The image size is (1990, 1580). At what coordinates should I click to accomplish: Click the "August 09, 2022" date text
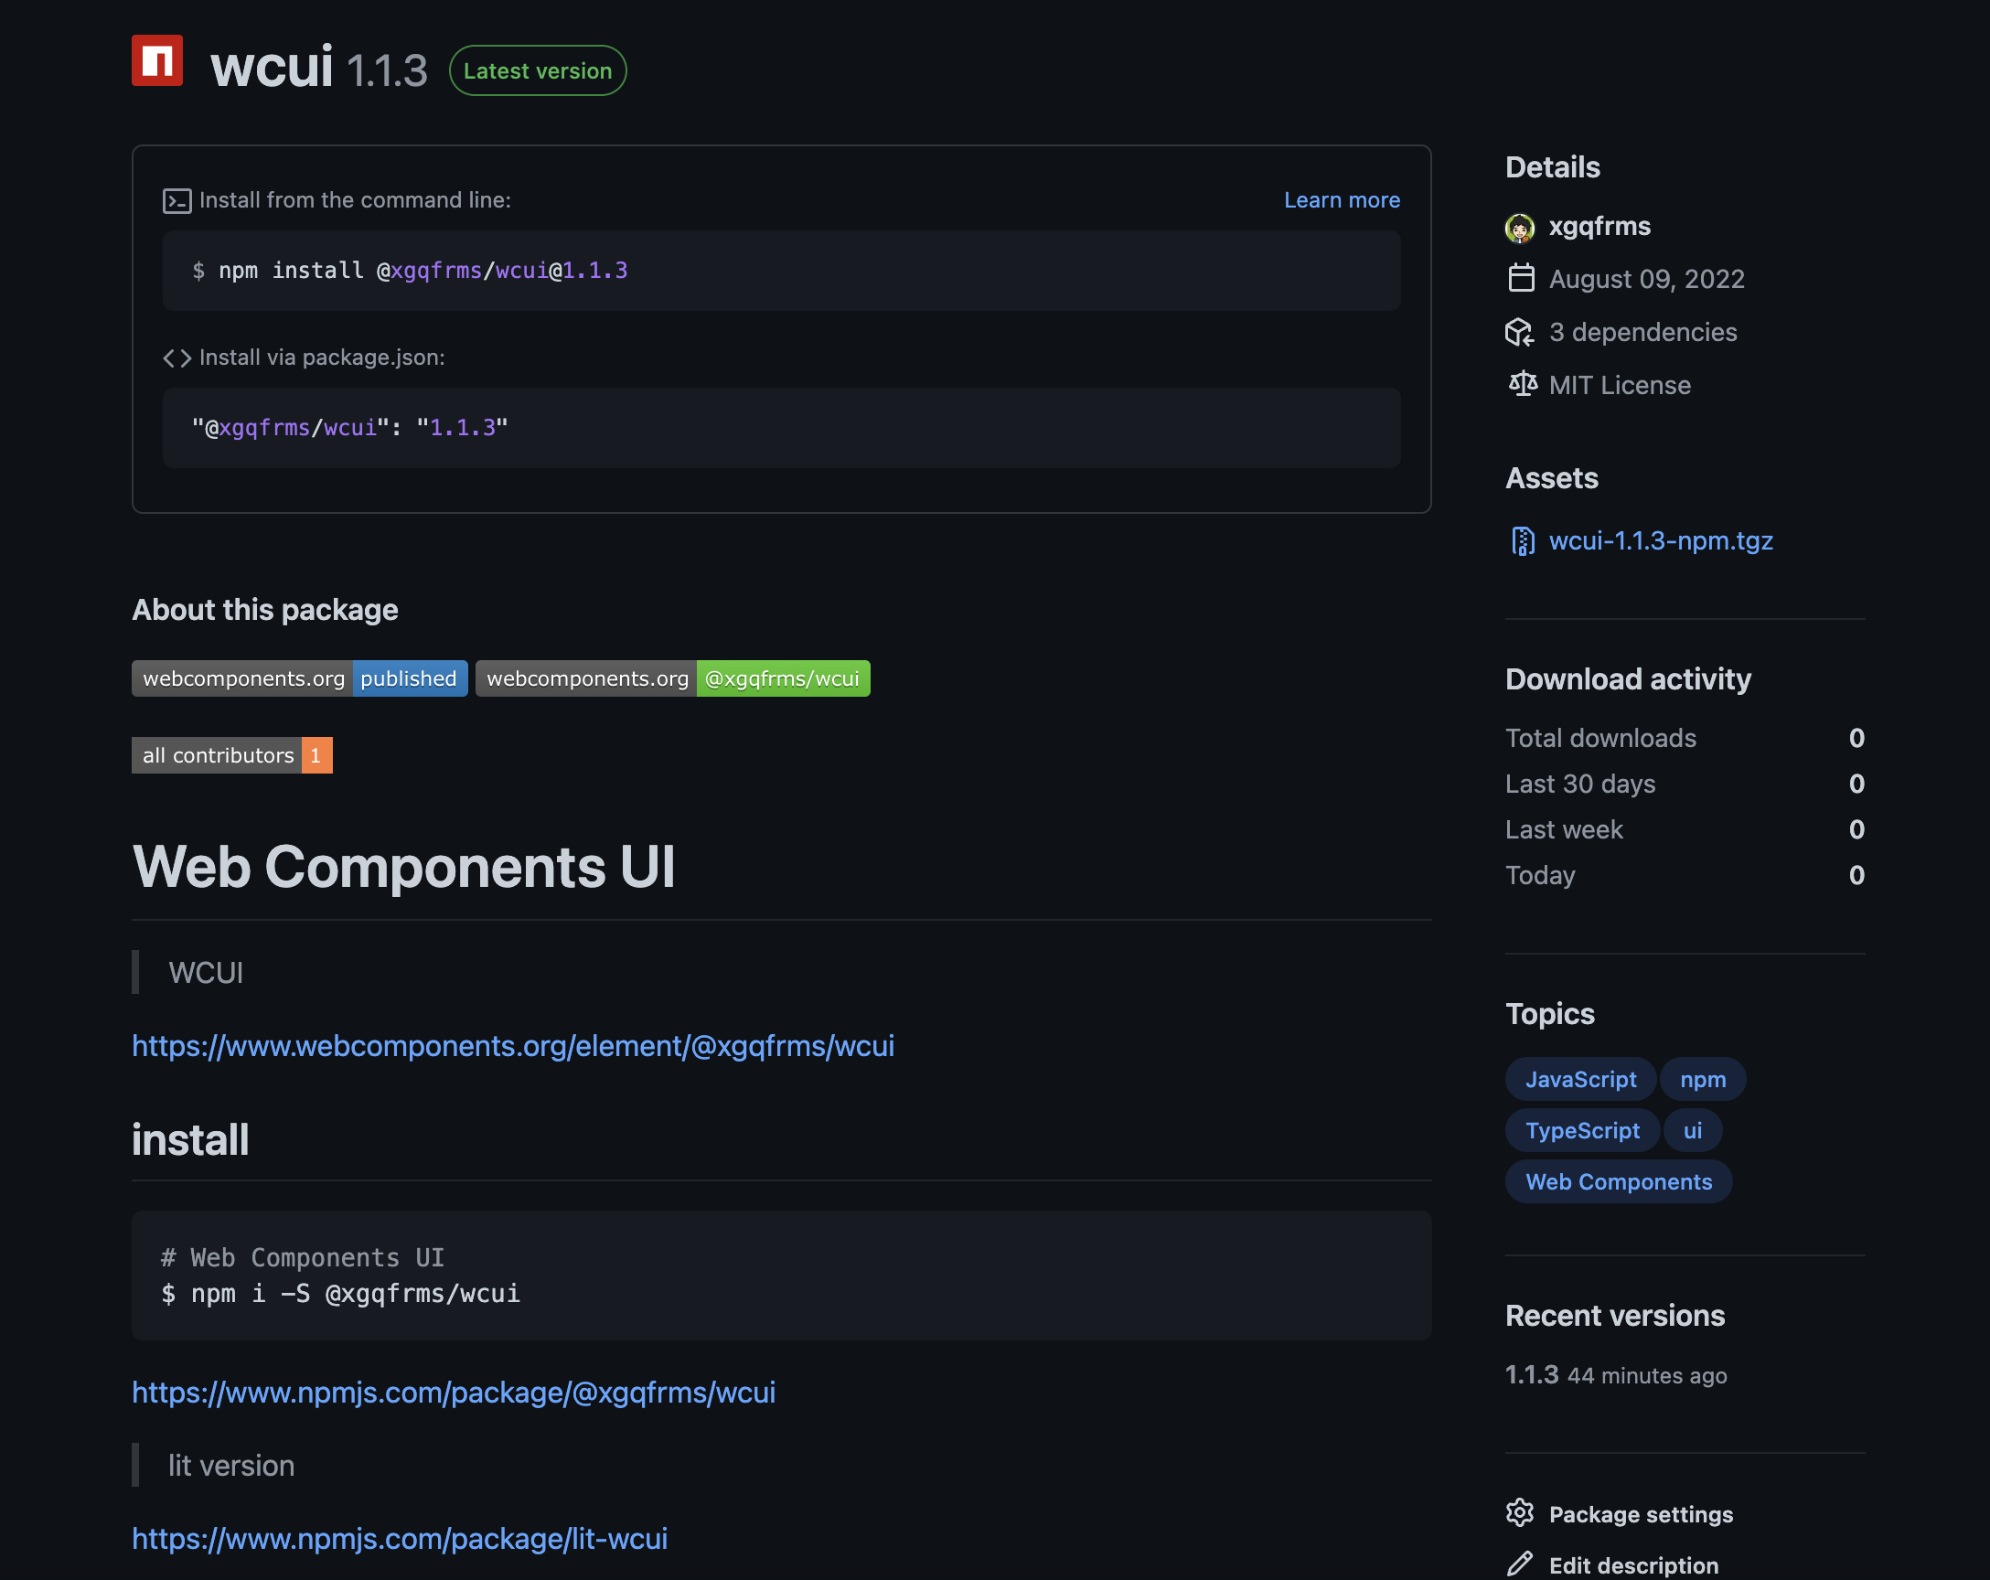(1647, 279)
